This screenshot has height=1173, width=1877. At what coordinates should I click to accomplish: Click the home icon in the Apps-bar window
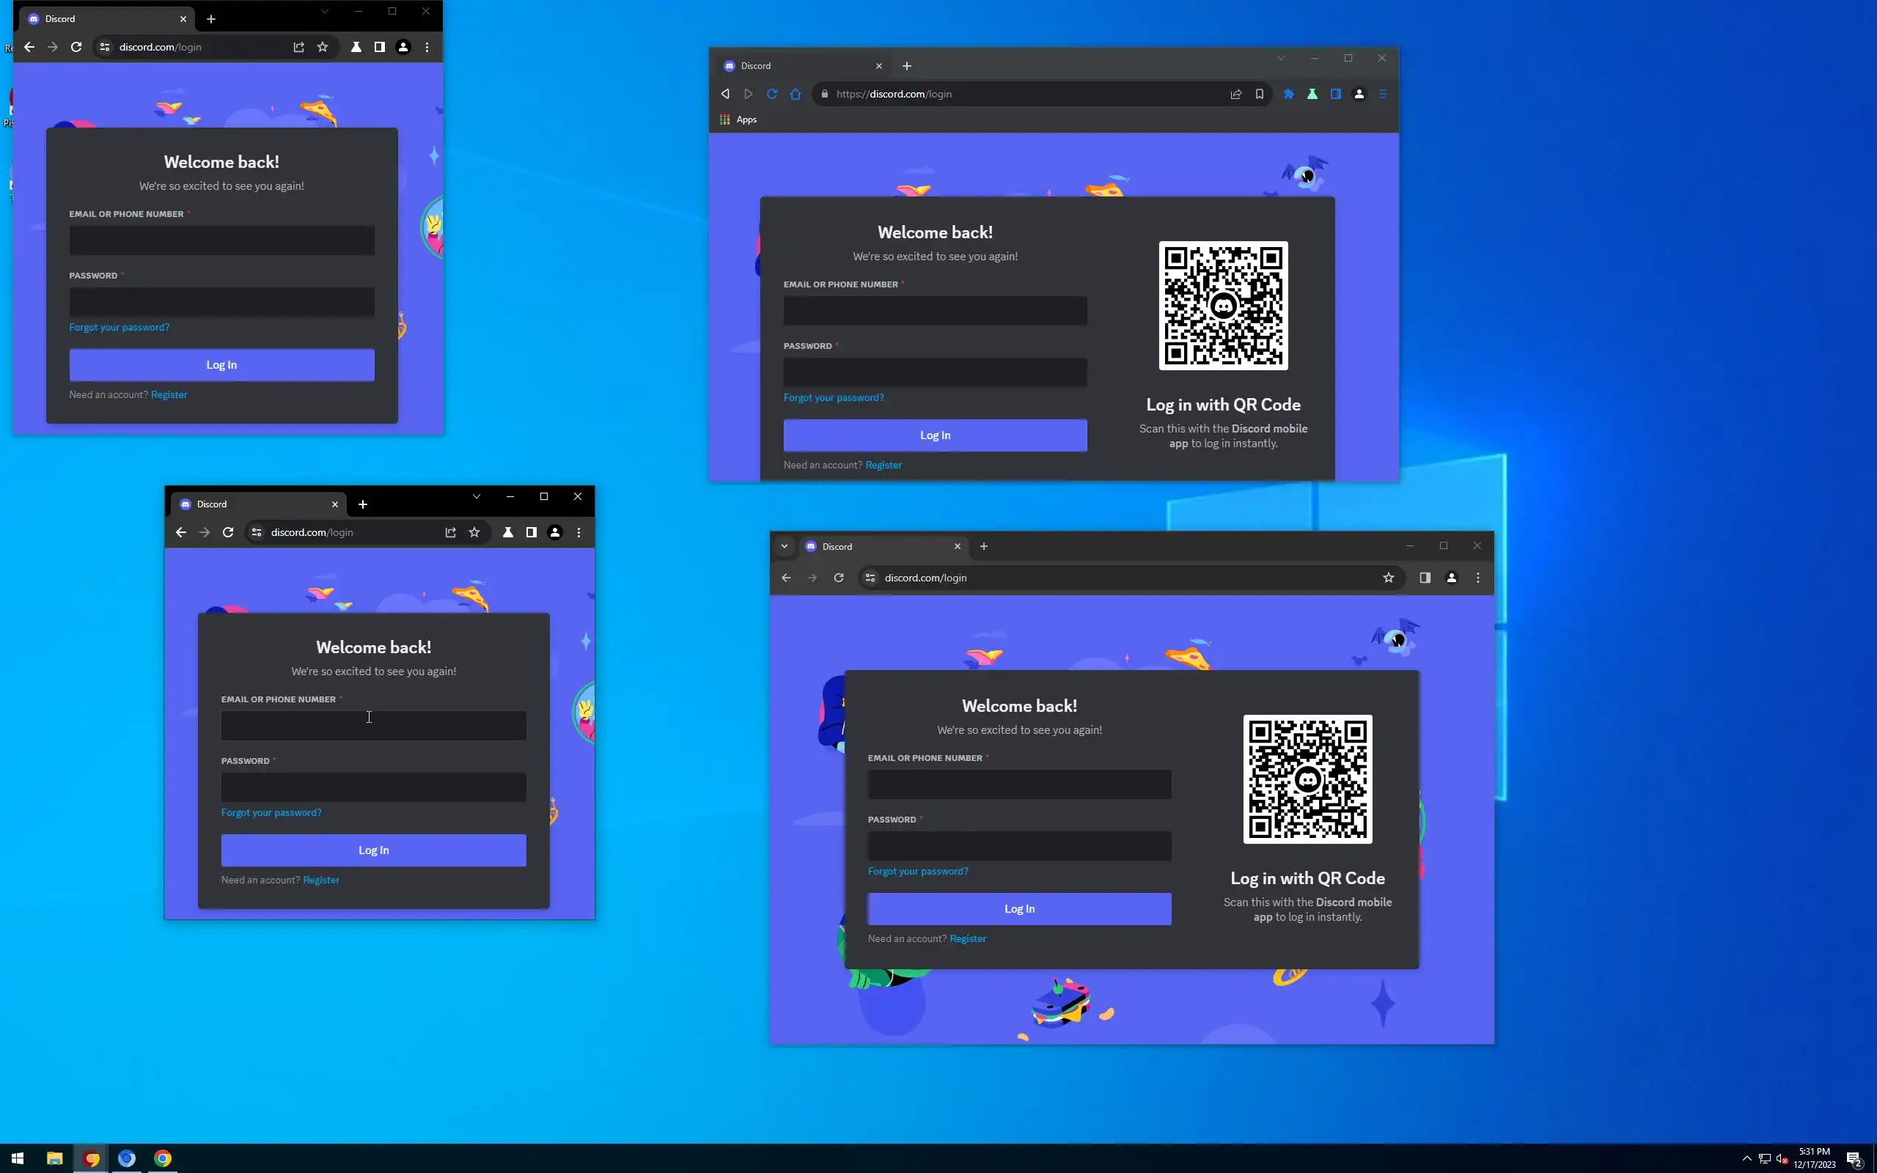[x=795, y=94]
